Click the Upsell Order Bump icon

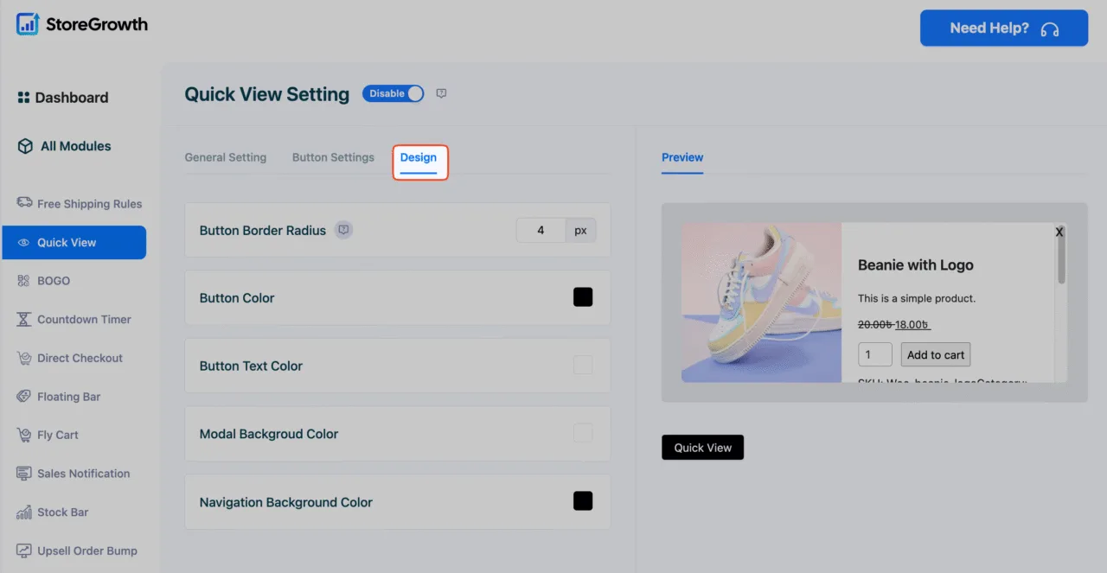[x=24, y=551]
